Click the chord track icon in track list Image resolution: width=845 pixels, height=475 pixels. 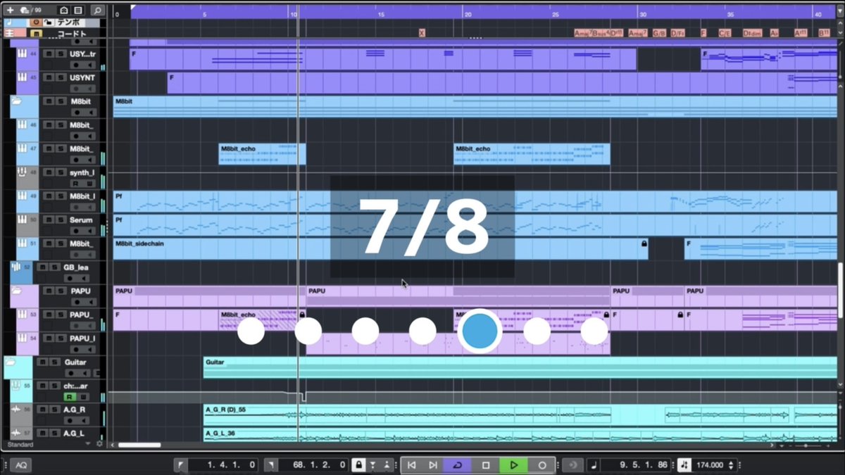tap(10, 33)
